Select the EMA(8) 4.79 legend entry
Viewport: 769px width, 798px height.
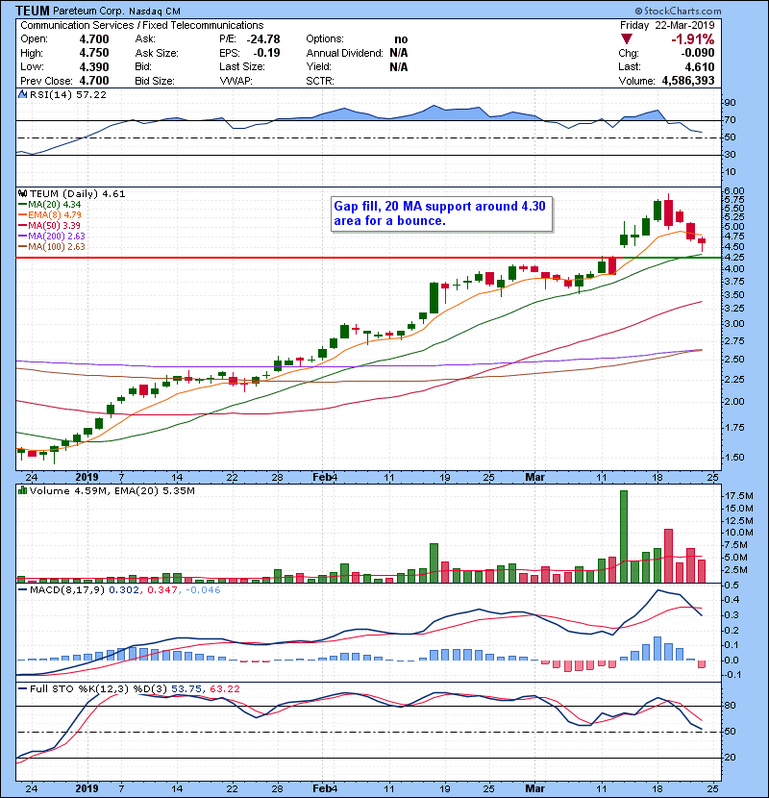tap(49, 214)
